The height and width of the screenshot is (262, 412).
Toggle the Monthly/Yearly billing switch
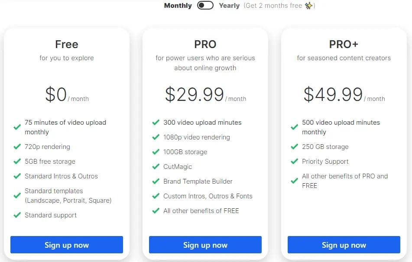coord(205,6)
